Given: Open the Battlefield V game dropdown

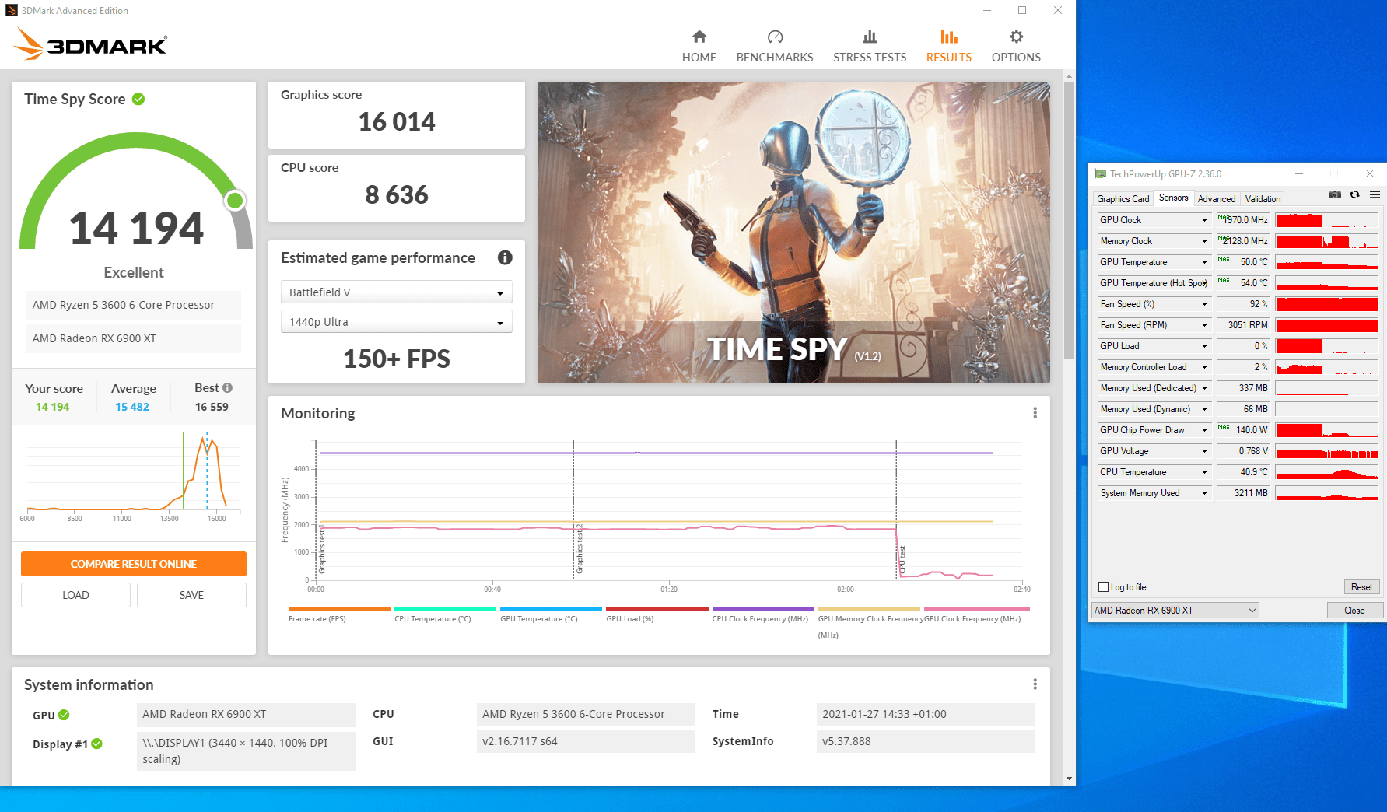Looking at the screenshot, I should pos(396,292).
